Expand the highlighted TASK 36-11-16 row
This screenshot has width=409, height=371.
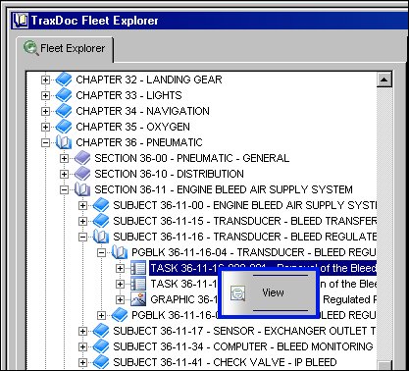(120, 268)
